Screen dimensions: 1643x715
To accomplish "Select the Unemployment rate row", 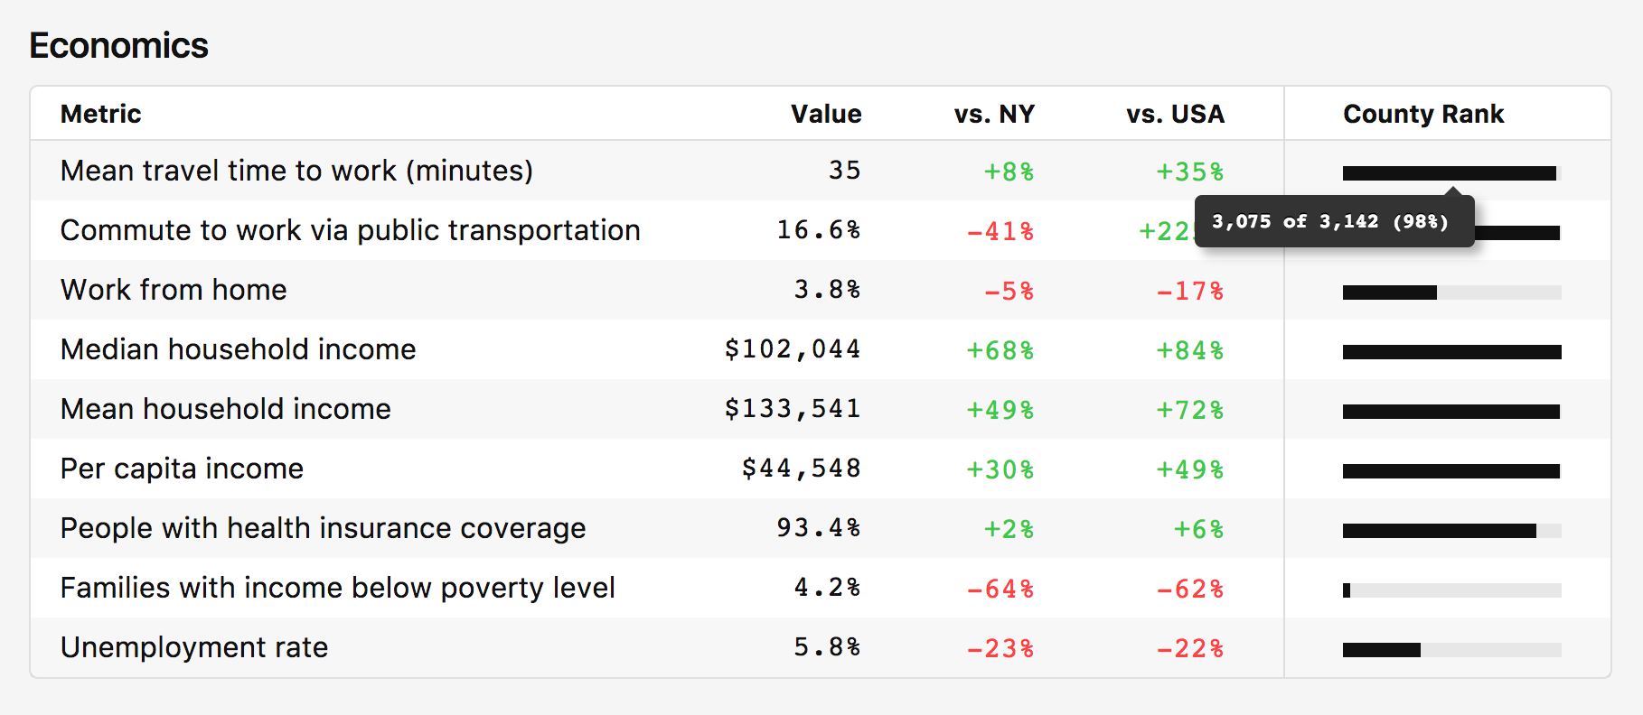I will coord(194,647).
